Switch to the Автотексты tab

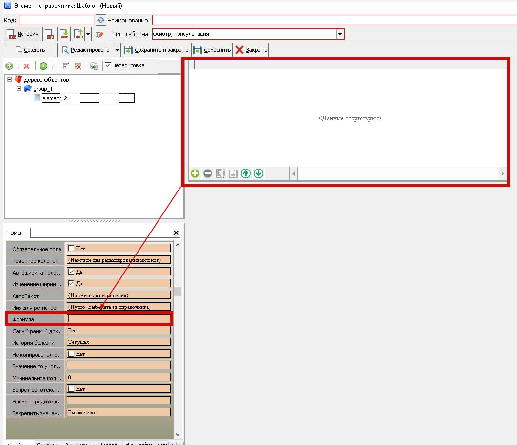click(x=80, y=443)
